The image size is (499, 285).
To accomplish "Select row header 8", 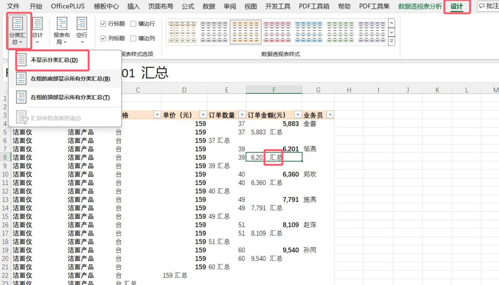I will [5, 157].
